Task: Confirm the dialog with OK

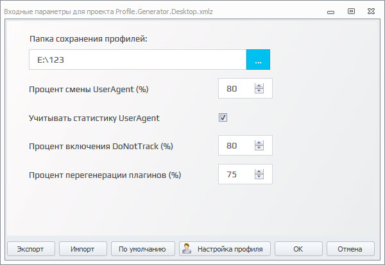Action: click(x=298, y=249)
